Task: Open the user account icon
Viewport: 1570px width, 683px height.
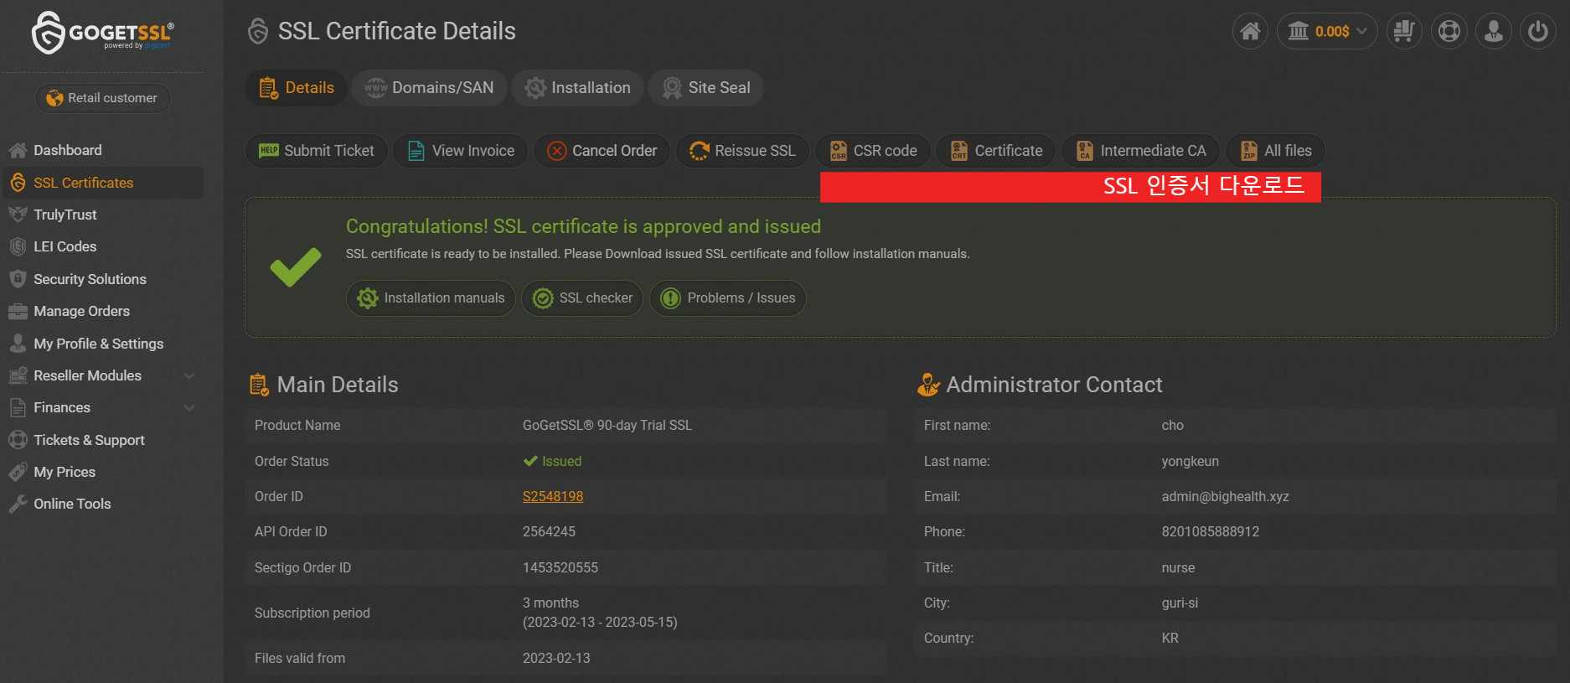Action: click(x=1494, y=32)
